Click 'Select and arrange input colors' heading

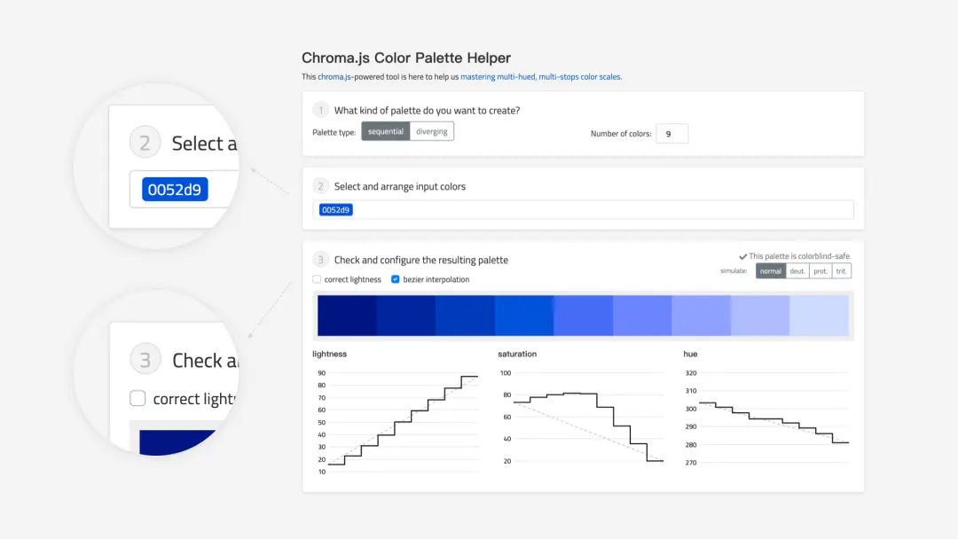pos(399,187)
